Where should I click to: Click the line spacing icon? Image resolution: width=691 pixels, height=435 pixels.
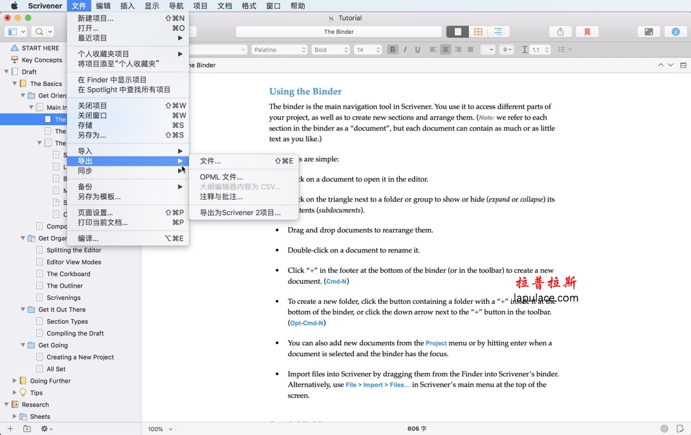coord(525,50)
